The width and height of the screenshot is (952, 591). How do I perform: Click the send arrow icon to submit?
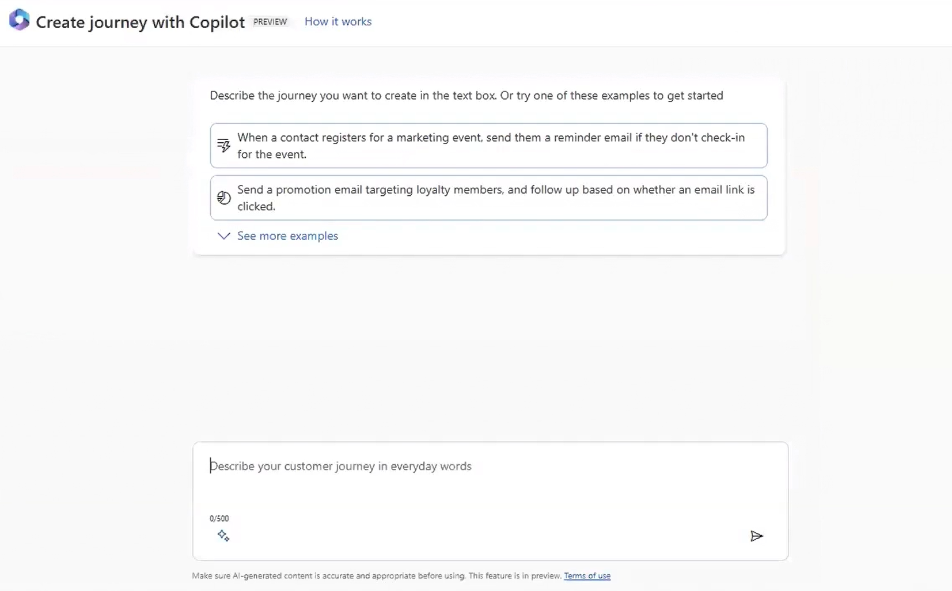(x=756, y=536)
